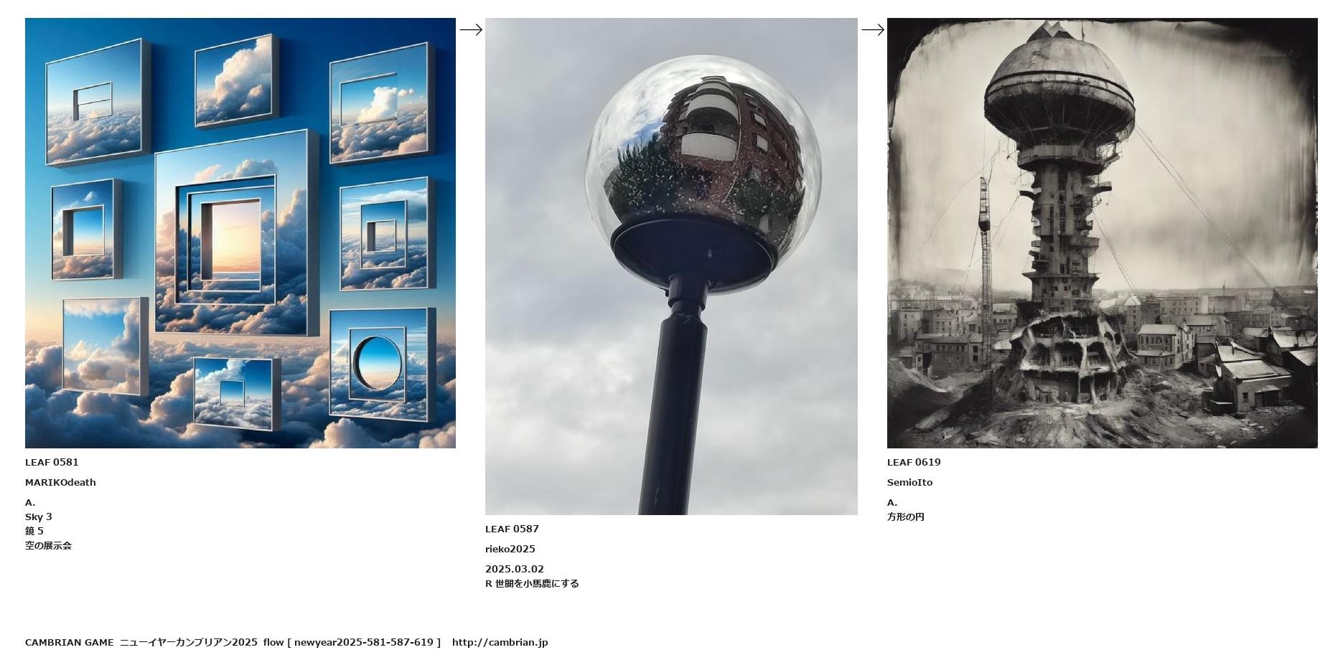
Task: Select the 鏡 5 text
Action: point(34,532)
